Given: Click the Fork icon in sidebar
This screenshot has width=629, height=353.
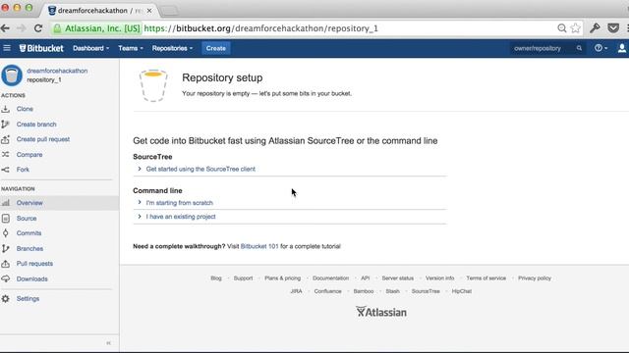Looking at the screenshot, I should [x=6, y=170].
